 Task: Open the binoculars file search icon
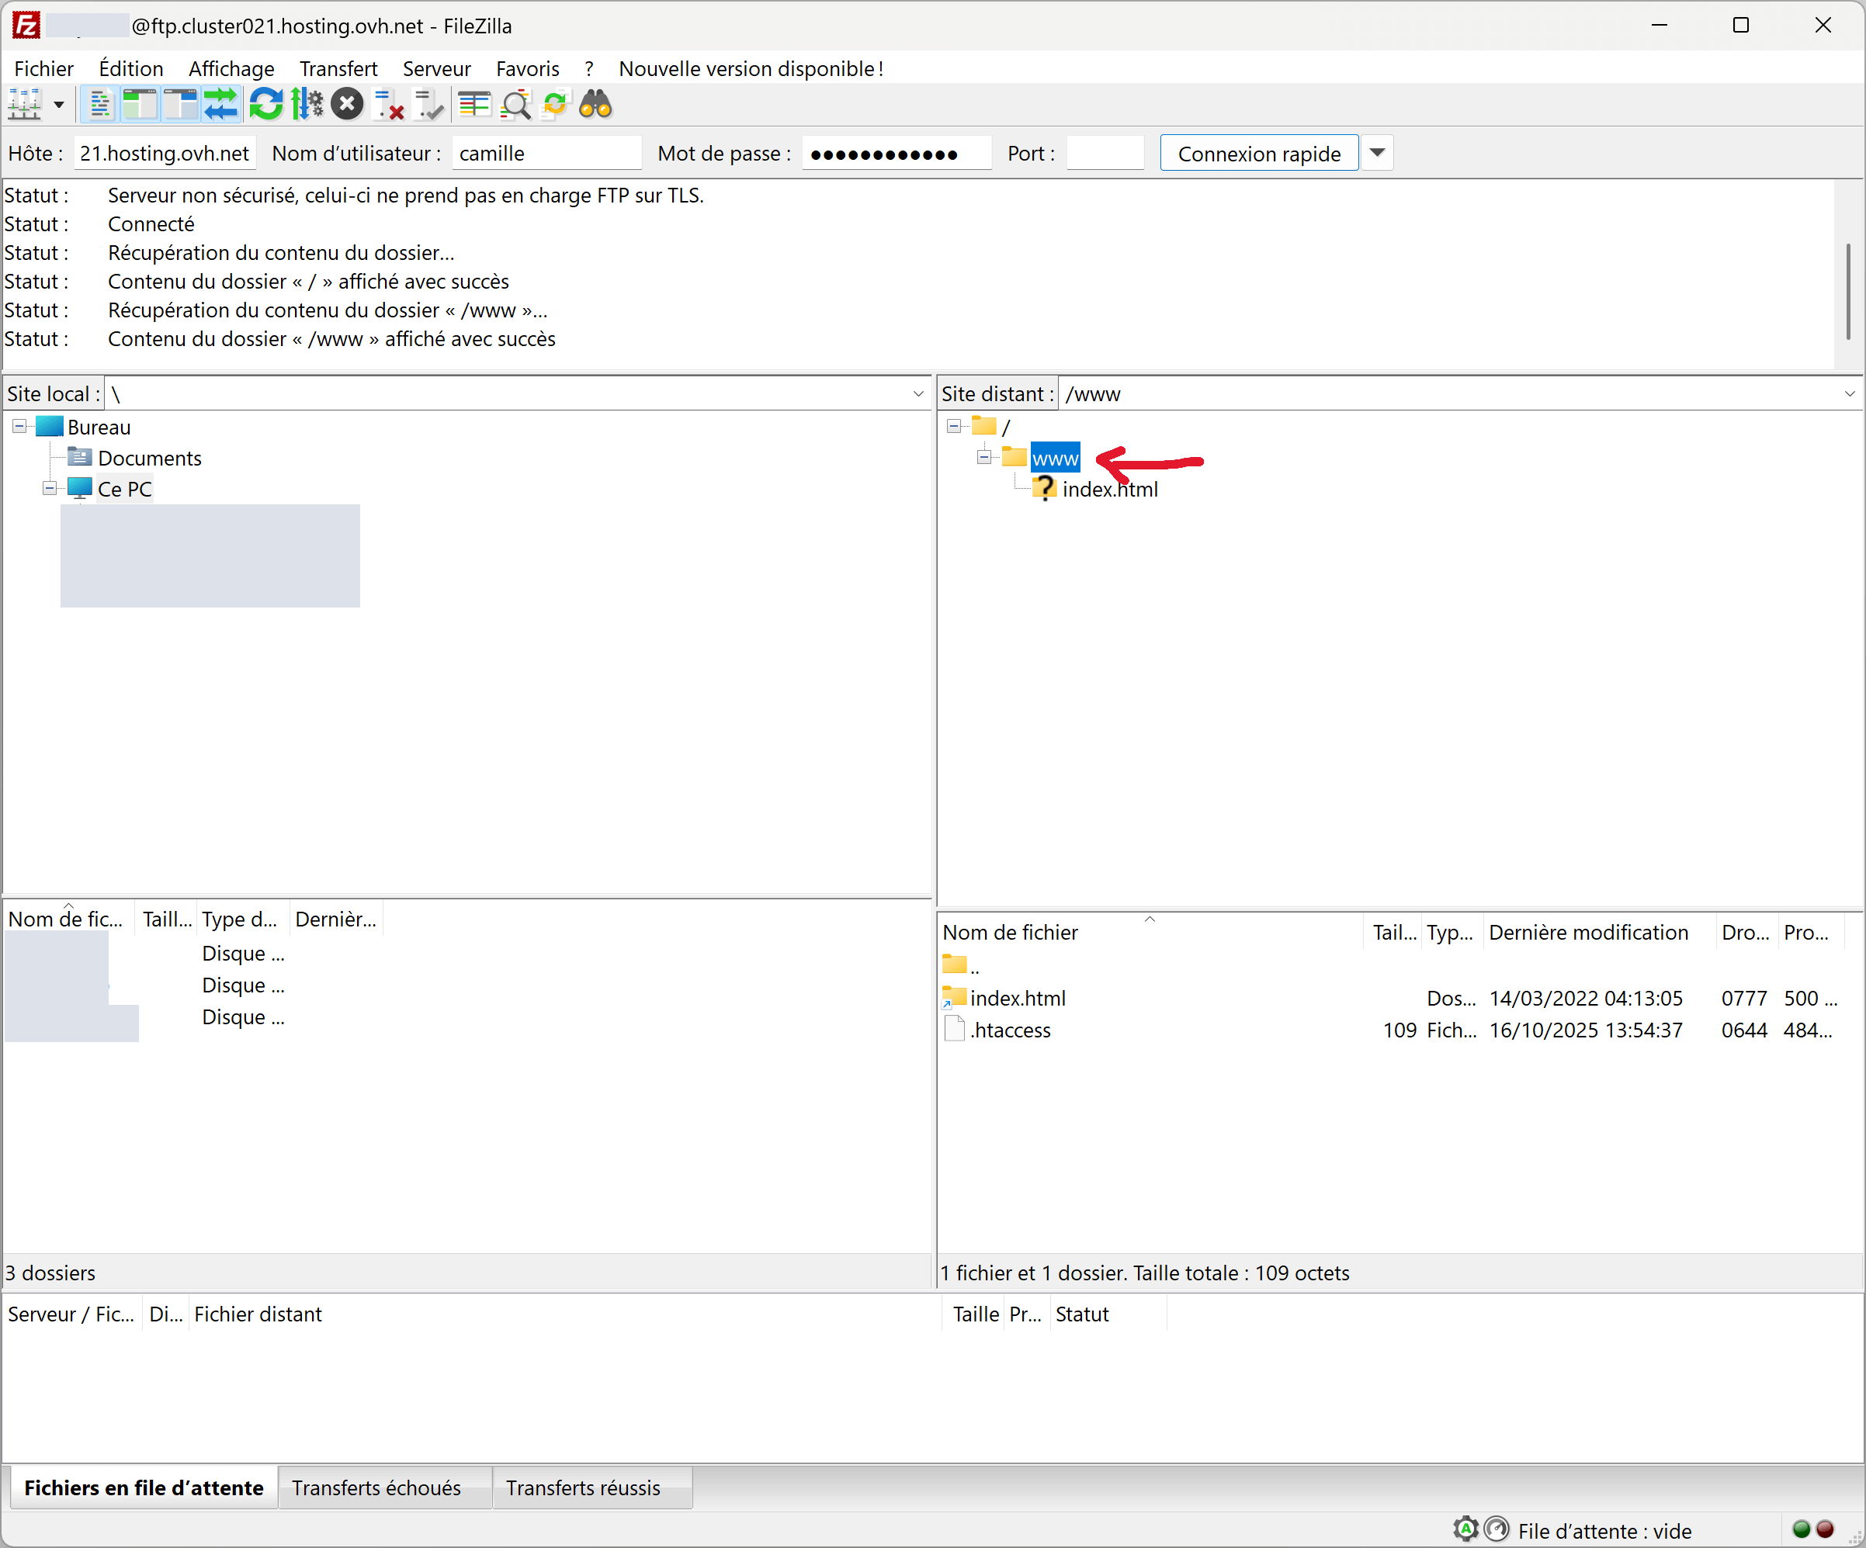(x=595, y=105)
